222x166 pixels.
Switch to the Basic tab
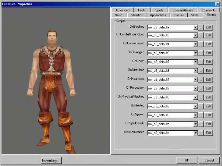click(x=119, y=15)
